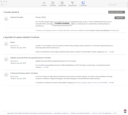
Task: Click the Szoftverfrissítés OS X icon
Action: tap(6, 19)
